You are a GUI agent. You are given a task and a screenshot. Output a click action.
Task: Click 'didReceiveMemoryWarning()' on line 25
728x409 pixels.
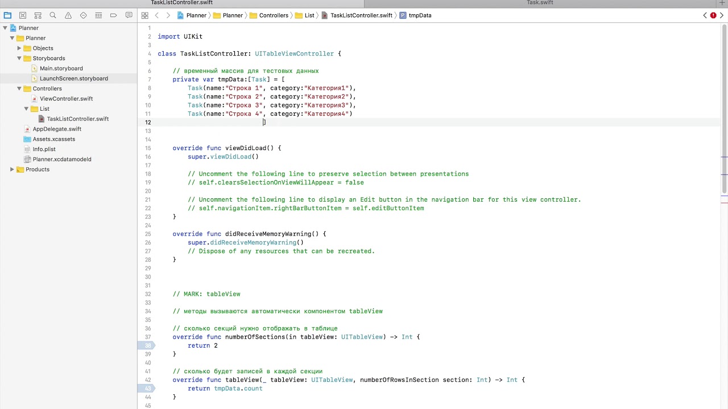click(272, 234)
